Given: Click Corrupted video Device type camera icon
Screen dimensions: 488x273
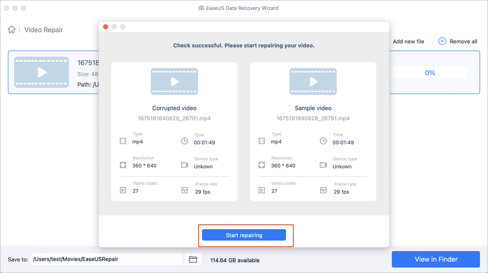Looking at the screenshot, I should (x=184, y=165).
